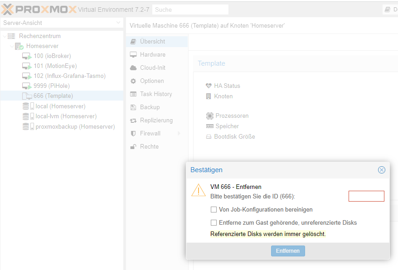Viewport: 398px width, 270px height.
Task: Click the documentation button at top right
Action: click(x=390, y=10)
